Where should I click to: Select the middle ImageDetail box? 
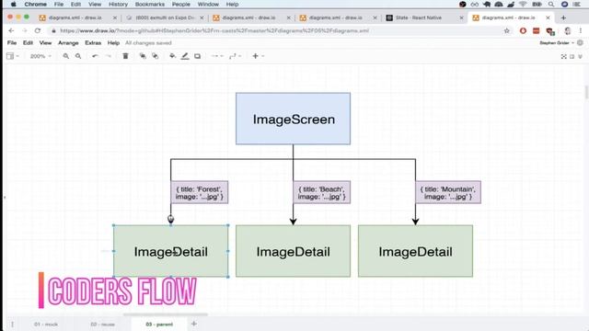click(x=293, y=251)
